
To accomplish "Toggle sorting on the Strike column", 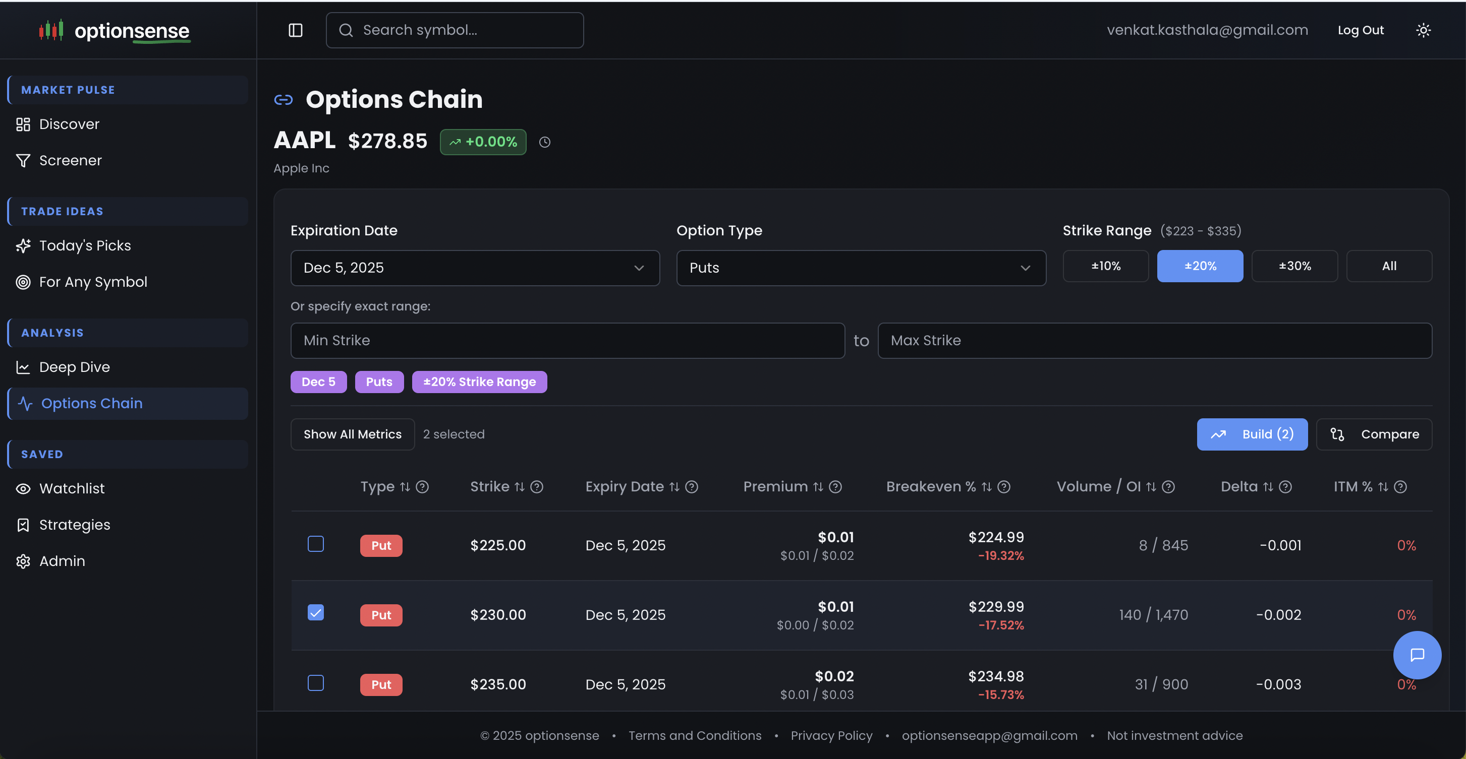I will [519, 487].
